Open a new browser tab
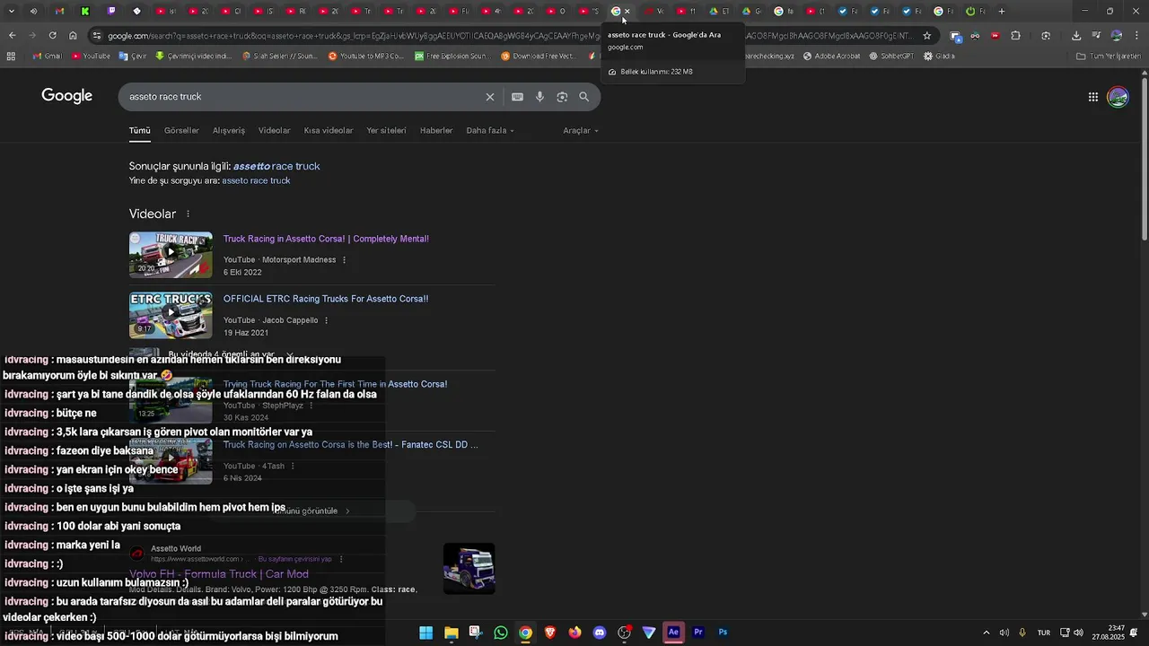1149x646 pixels. pos(1002,12)
